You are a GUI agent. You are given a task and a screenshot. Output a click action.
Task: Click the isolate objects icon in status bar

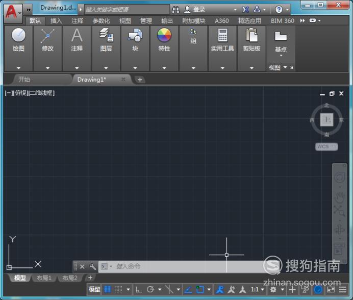tap(305, 289)
